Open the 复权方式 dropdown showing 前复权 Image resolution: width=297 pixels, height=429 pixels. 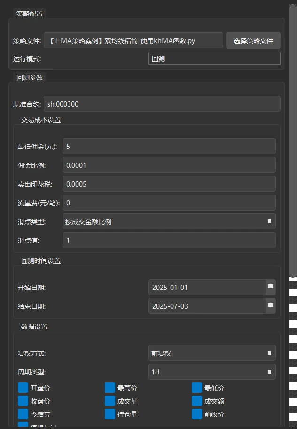pyautogui.click(x=212, y=353)
